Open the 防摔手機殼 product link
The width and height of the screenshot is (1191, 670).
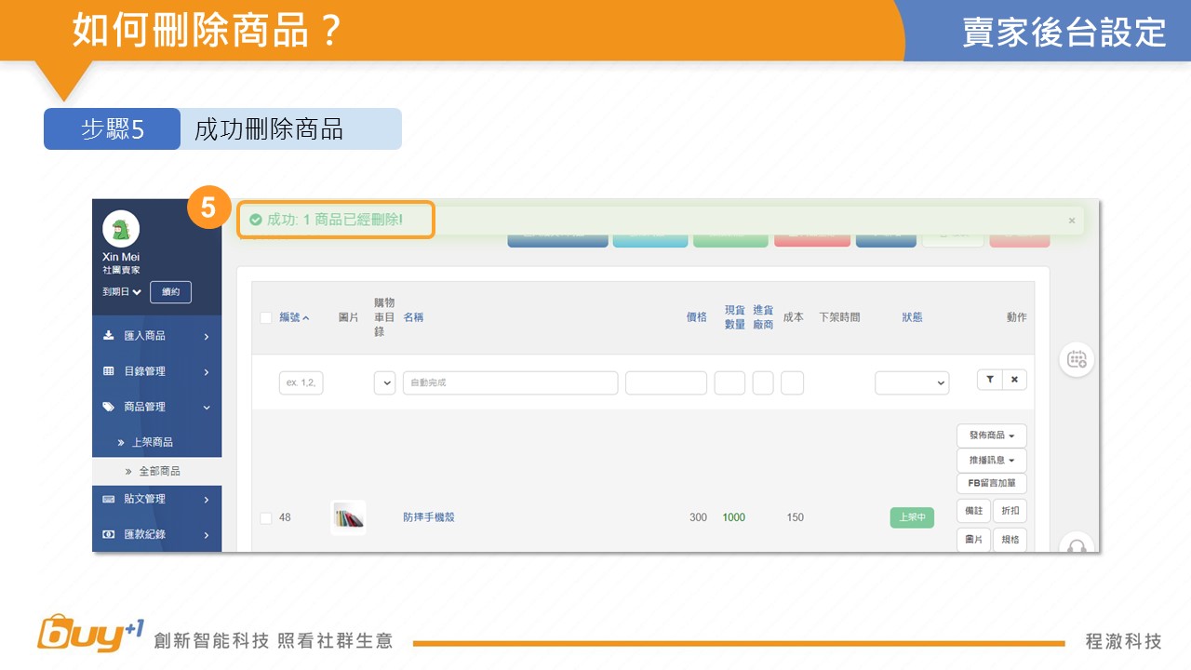[429, 517]
